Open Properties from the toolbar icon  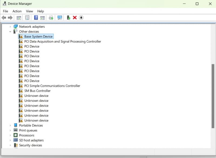pyautogui.click(x=27, y=18)
